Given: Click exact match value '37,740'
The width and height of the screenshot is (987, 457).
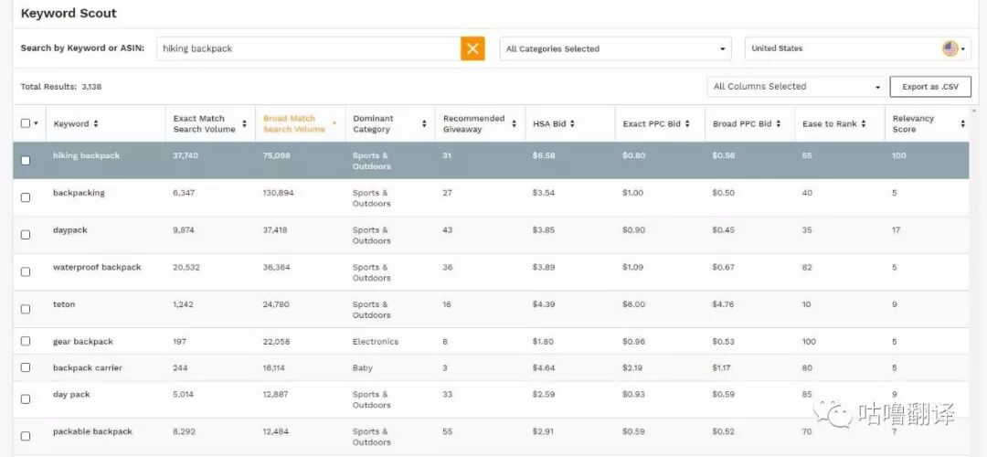Looking at the screenshot, I should (x=185, y=155).
